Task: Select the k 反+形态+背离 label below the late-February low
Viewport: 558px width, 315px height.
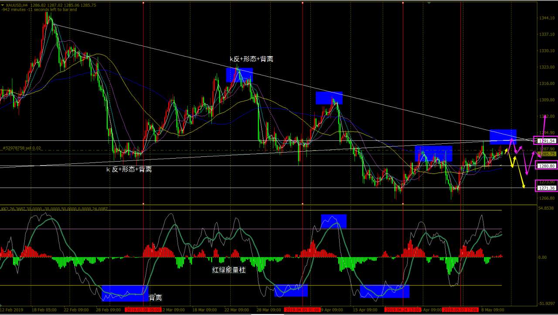Action: (x=129, y=169)
